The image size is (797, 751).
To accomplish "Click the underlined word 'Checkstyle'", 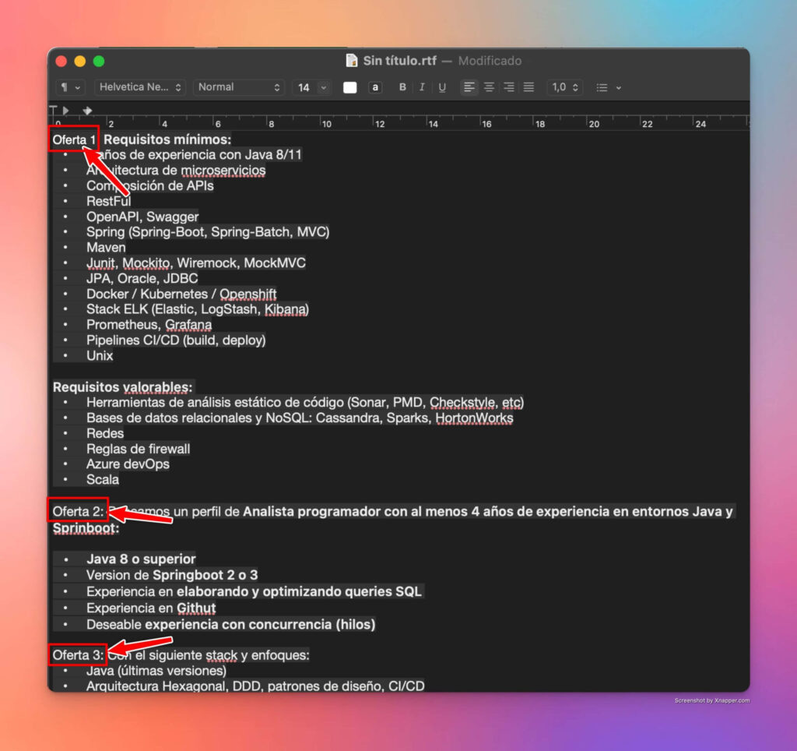I will coord(462,403).
